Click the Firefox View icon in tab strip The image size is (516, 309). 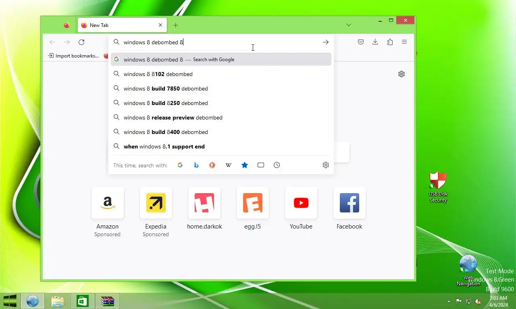pyautogui.click(x=67, y=25)
